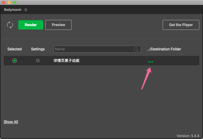Choose destination folder via green dots
The image size is (203, 139).
point(150,62)
